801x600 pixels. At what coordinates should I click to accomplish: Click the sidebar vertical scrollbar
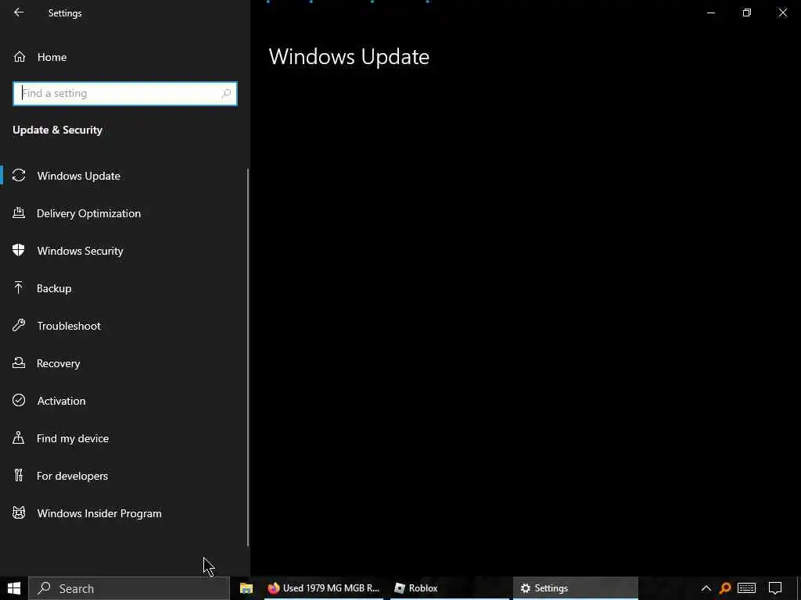pos(248,357)
